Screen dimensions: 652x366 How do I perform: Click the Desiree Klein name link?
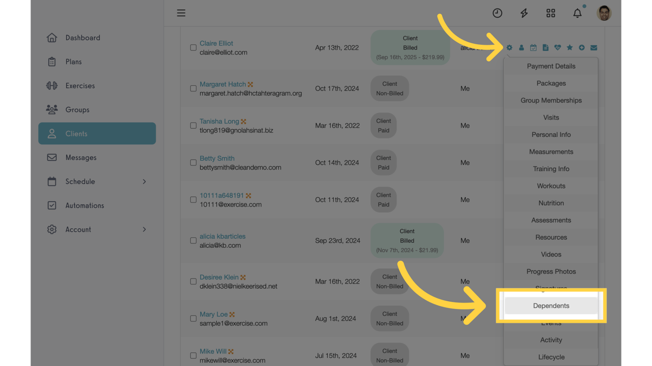219,277
